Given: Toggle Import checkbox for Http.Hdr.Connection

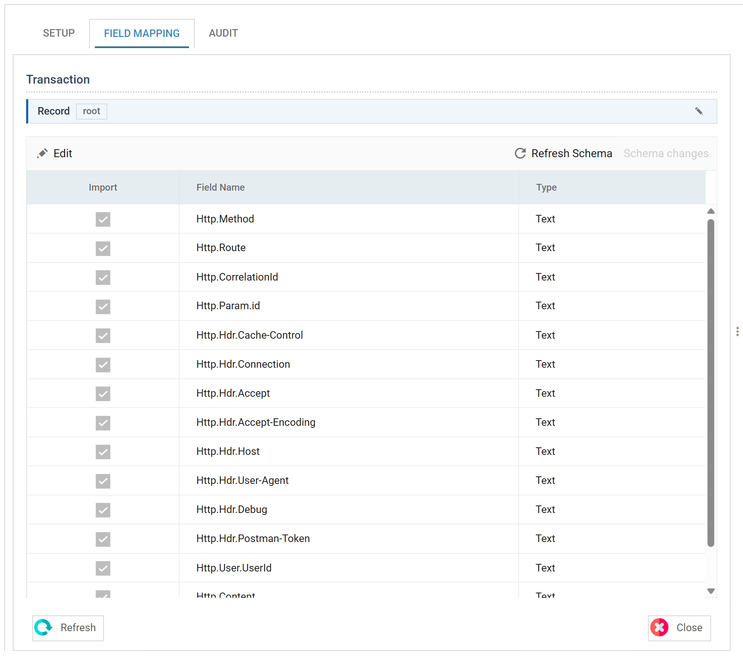Looking at the screenshot, I should [103, 365].
